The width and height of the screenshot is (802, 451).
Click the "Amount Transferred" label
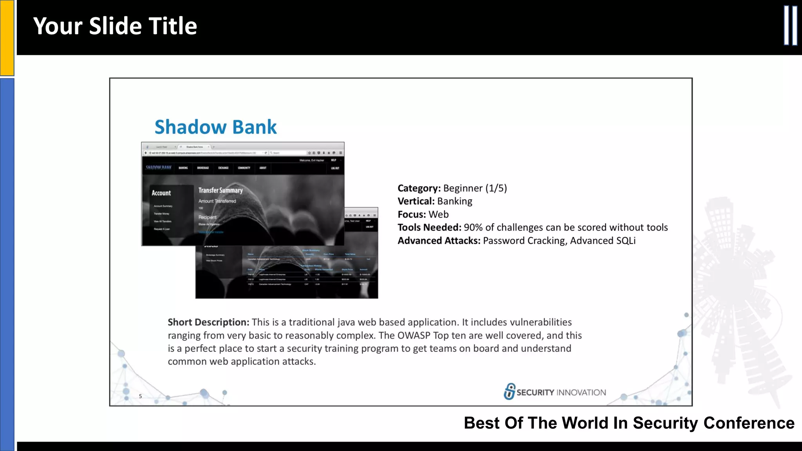217,201
